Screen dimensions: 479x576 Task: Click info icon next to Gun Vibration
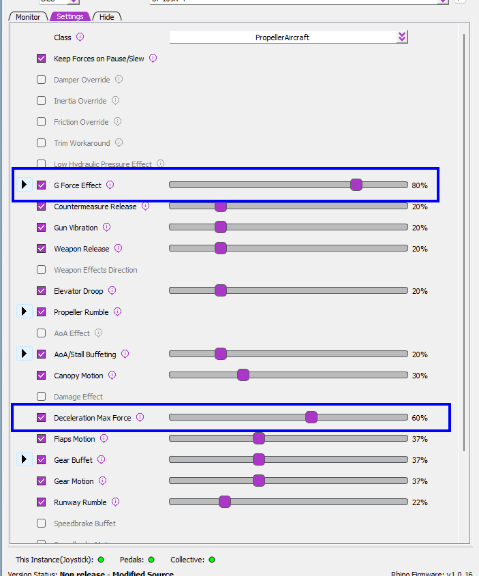(x=106, y=228)
